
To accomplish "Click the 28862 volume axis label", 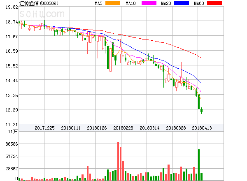I will pyautogui.click(x=12, y=169).
